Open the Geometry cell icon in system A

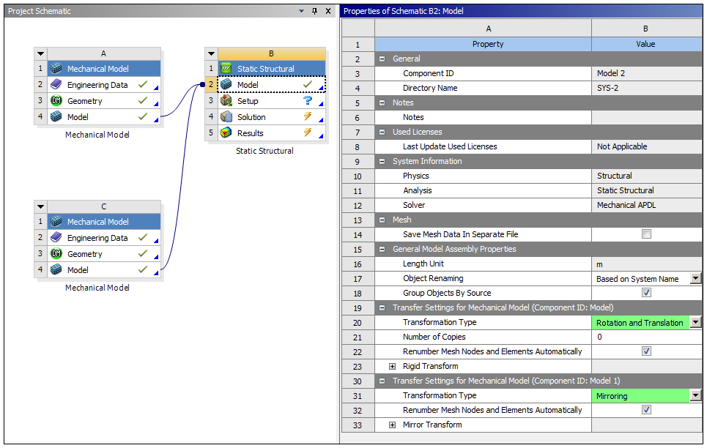pos(57,100)
